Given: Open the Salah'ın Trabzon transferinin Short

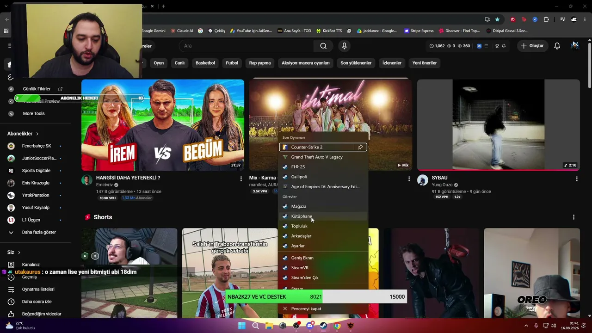Looking at the screenshot, I should click(x=230, y=273).
